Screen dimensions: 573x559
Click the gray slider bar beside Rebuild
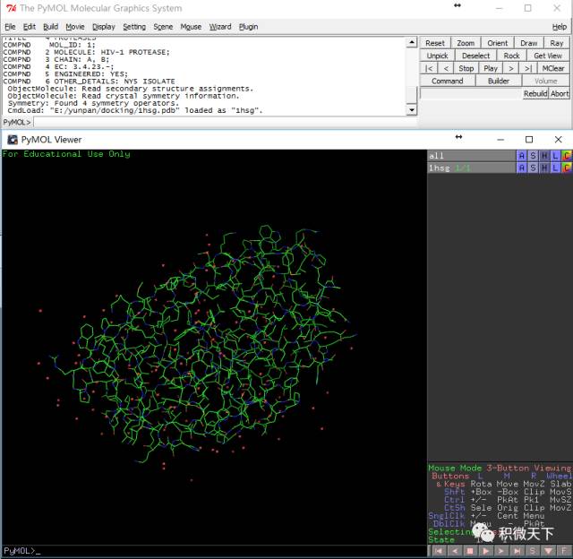(x=471, y=93)
